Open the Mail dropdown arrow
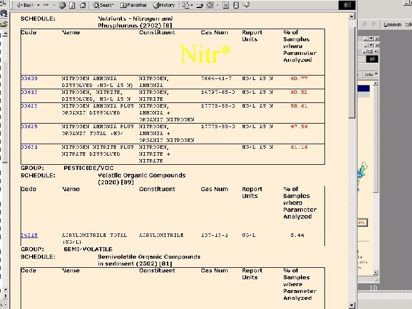 [x=192, y=5]
